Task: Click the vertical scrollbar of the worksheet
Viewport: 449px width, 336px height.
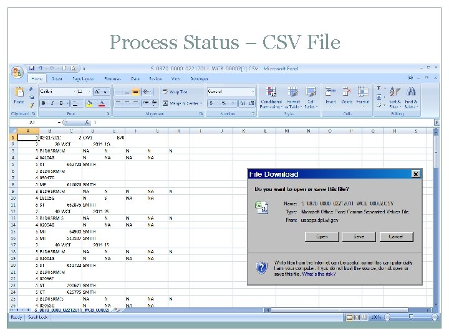Action: point(436,218)
